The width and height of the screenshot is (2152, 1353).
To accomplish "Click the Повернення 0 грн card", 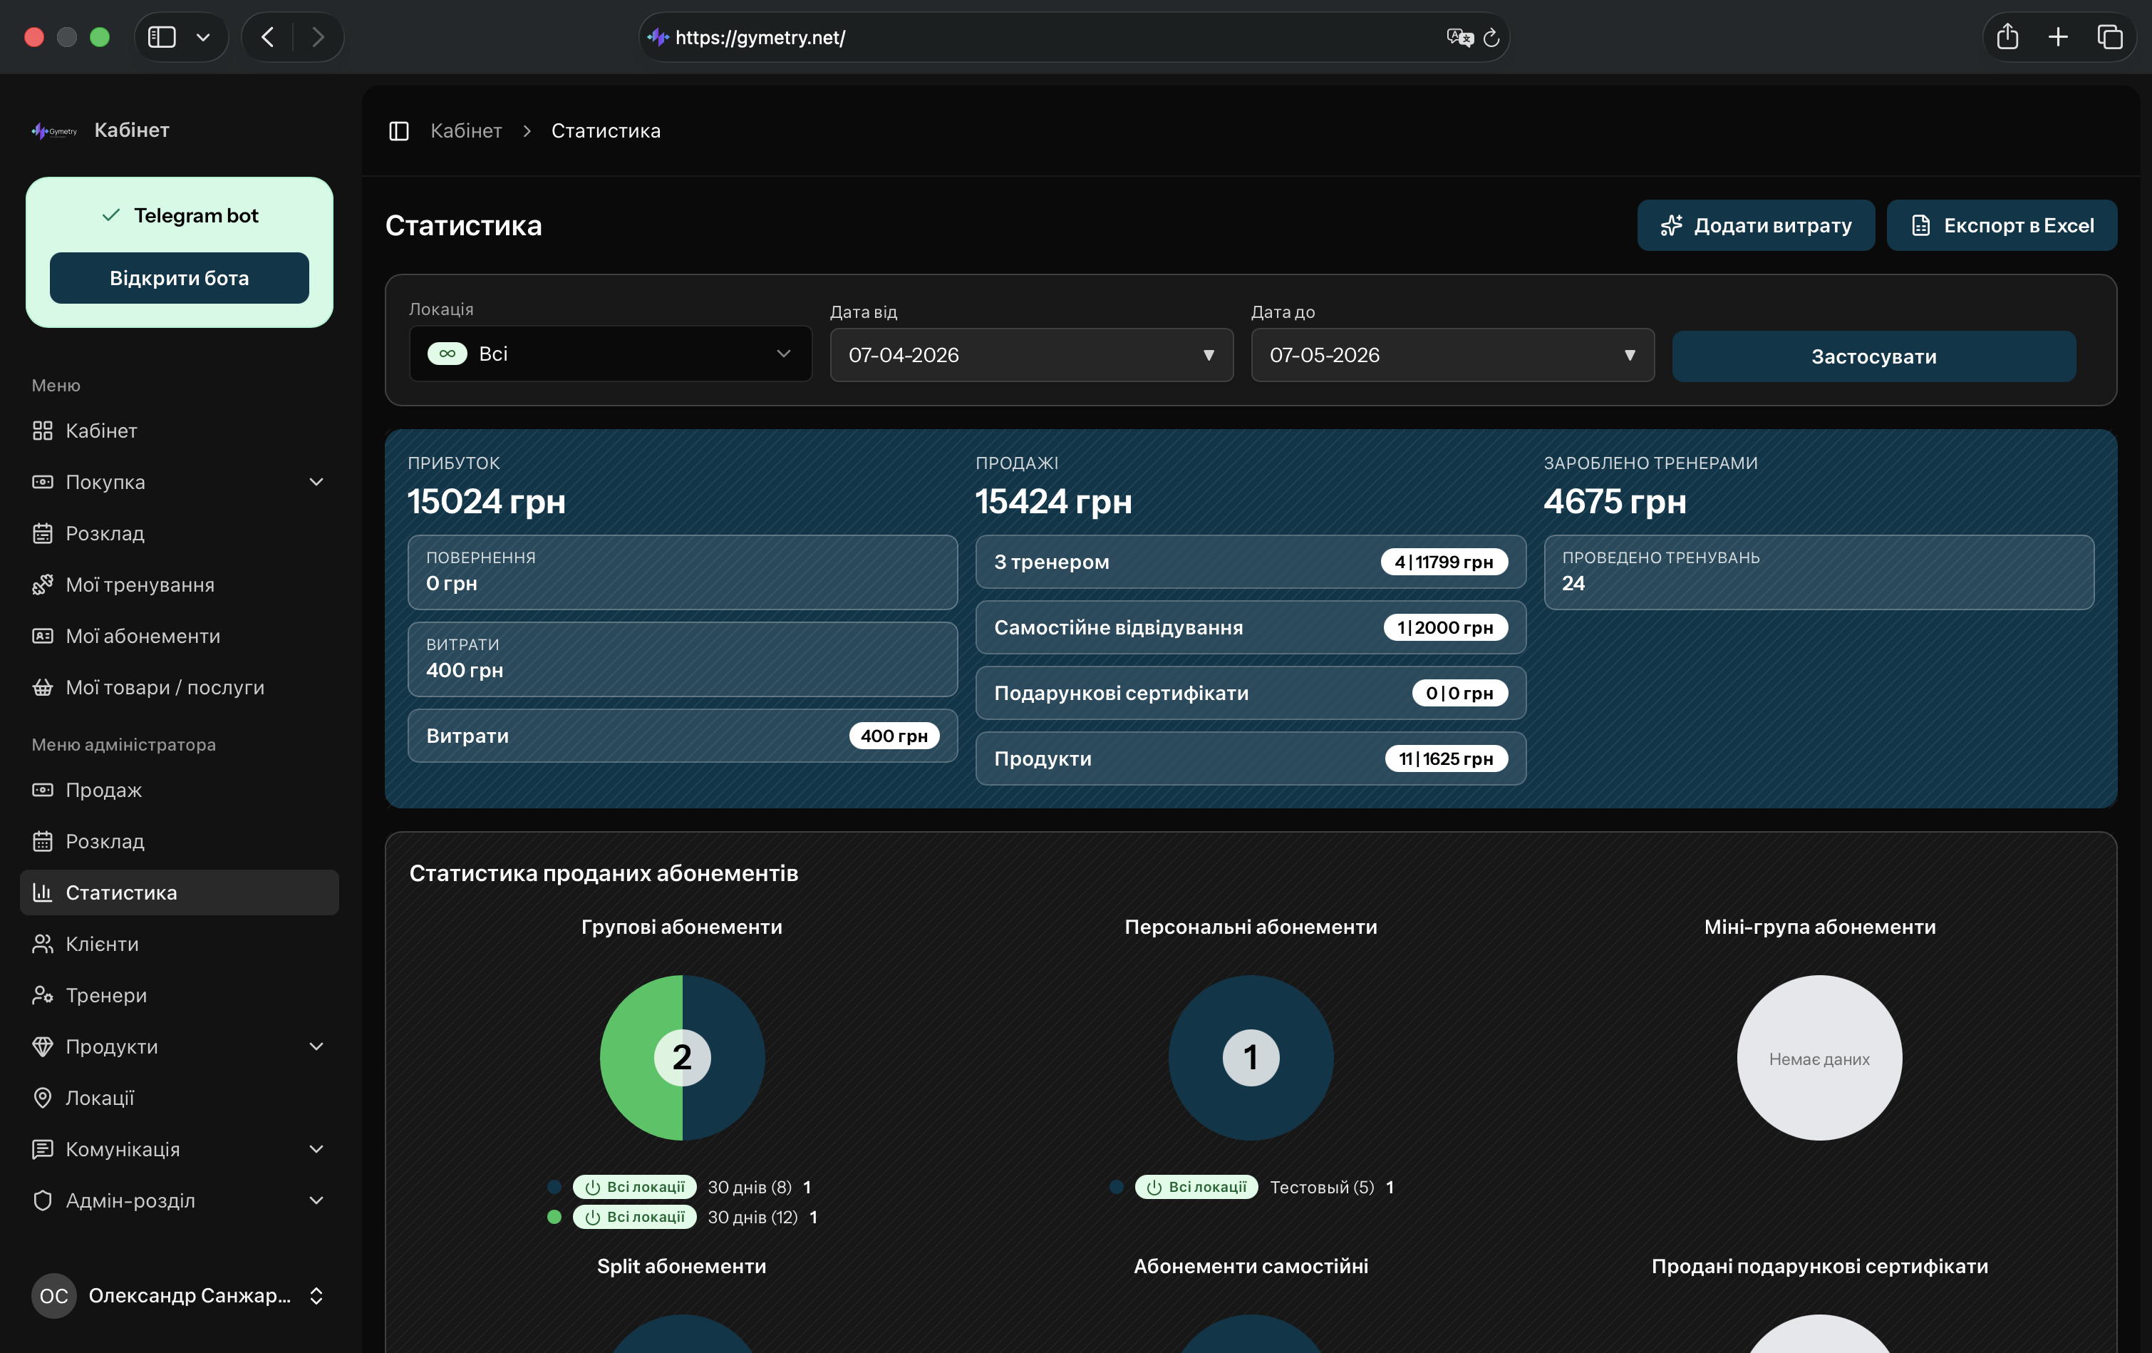I will coord(682,572).
